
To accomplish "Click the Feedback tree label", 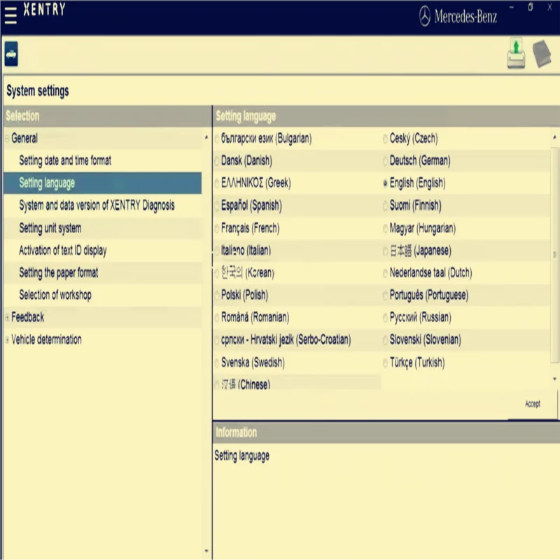I will [27, 317].
